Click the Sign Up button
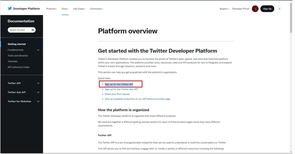 [x=267, y=9]
